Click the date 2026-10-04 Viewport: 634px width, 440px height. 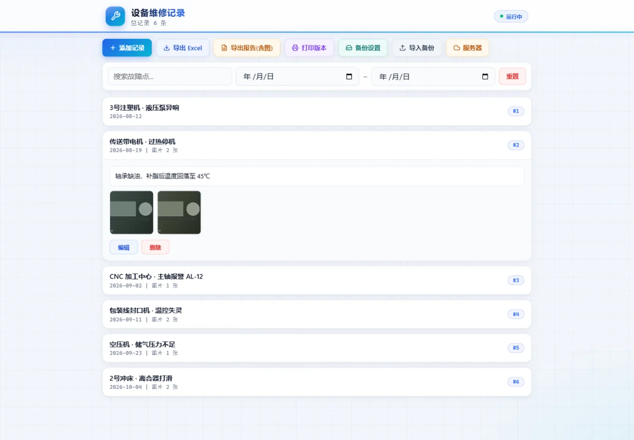coord(126,387)
